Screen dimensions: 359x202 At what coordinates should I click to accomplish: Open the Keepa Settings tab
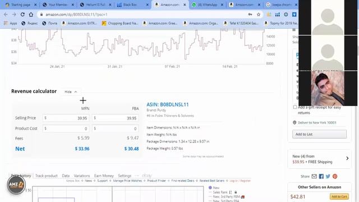(x=125, y=176)
